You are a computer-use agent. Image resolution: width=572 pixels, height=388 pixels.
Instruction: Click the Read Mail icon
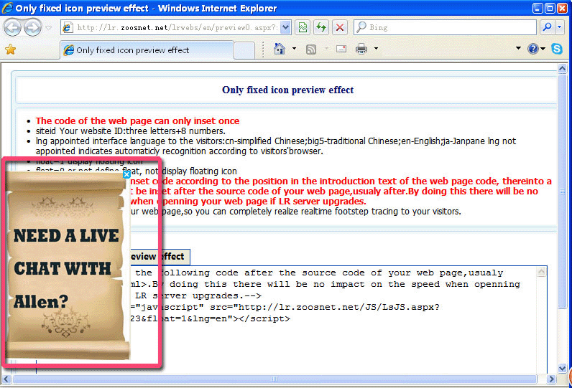click(341, 49)
